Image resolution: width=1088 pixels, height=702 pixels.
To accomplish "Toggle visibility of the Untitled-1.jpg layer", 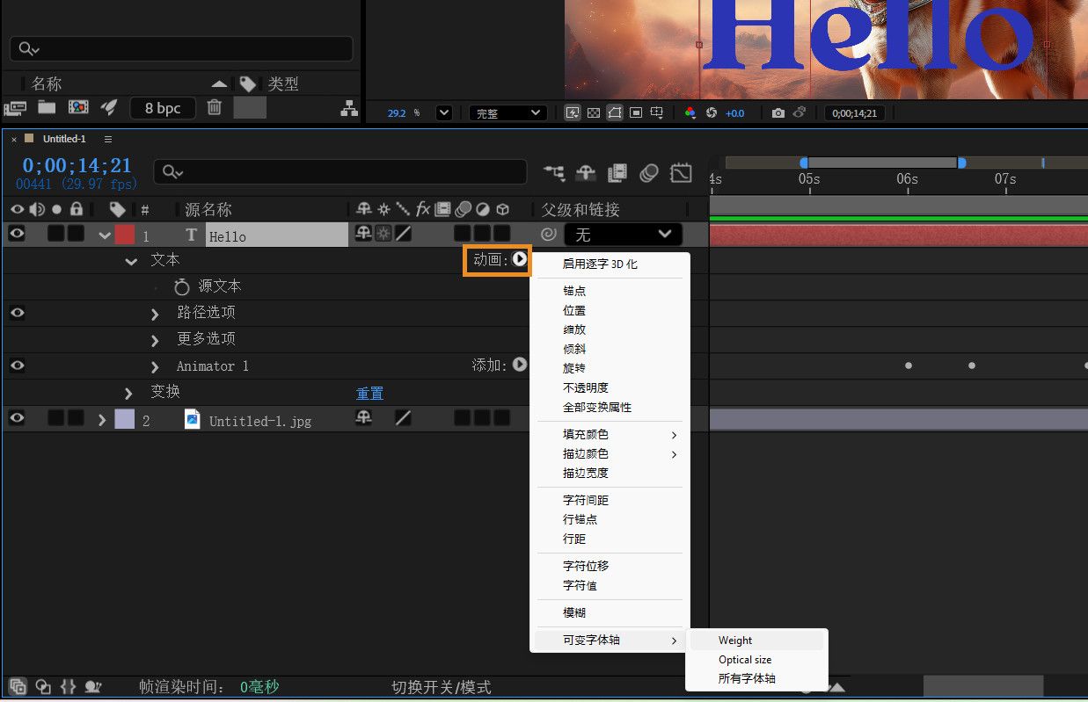I will click(16, 418).
